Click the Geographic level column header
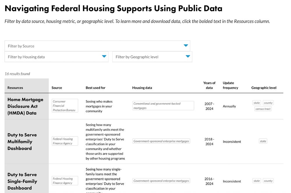The height and width of the screenshot is (193, 291). pyautogui.click(x=264, y=87)
